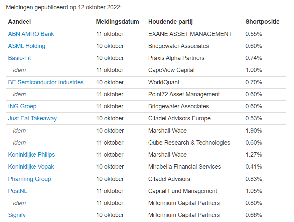
Task: Select the Capital Fund Management cell
Action: (183, 191)
